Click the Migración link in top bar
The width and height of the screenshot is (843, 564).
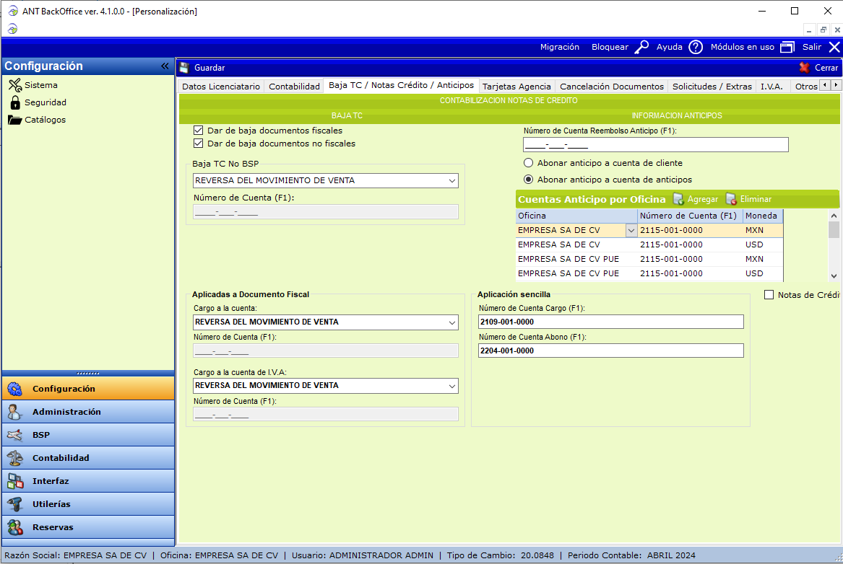coord(560,47)
